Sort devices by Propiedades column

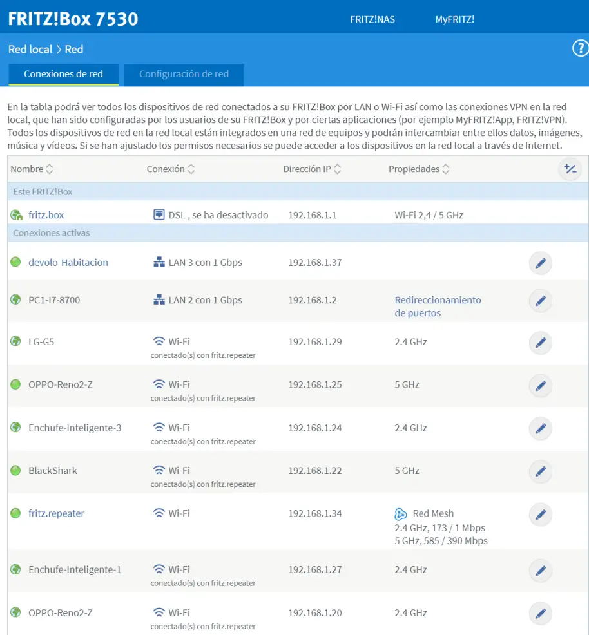tap(419, 169)
